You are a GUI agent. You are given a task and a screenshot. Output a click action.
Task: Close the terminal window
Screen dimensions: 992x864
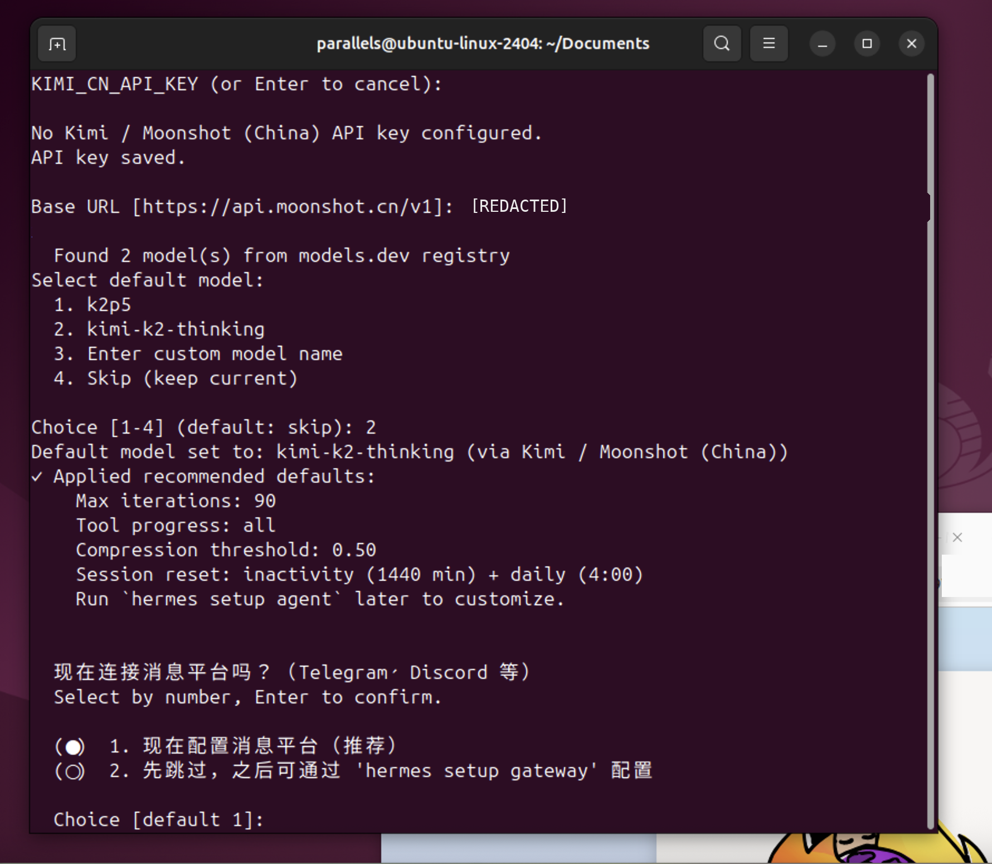pos(911,43)
